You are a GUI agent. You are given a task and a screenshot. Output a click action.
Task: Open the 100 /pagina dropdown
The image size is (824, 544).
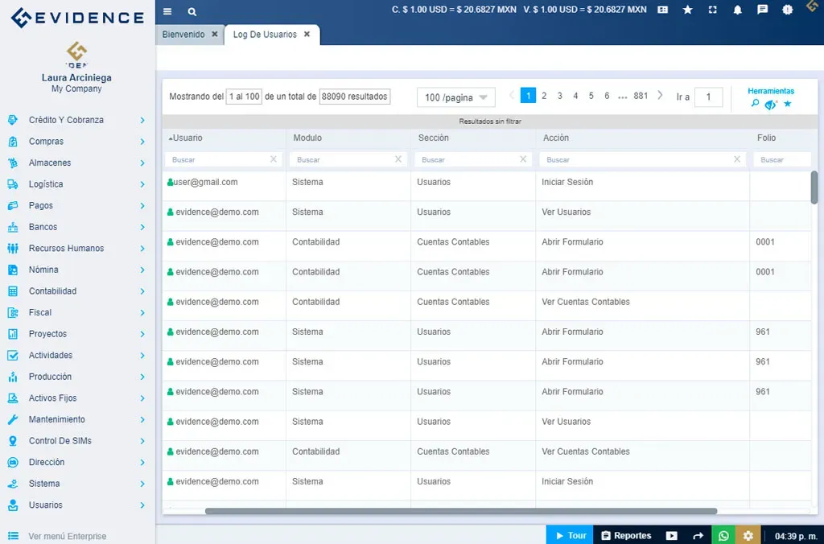click(x=455, y=96)
